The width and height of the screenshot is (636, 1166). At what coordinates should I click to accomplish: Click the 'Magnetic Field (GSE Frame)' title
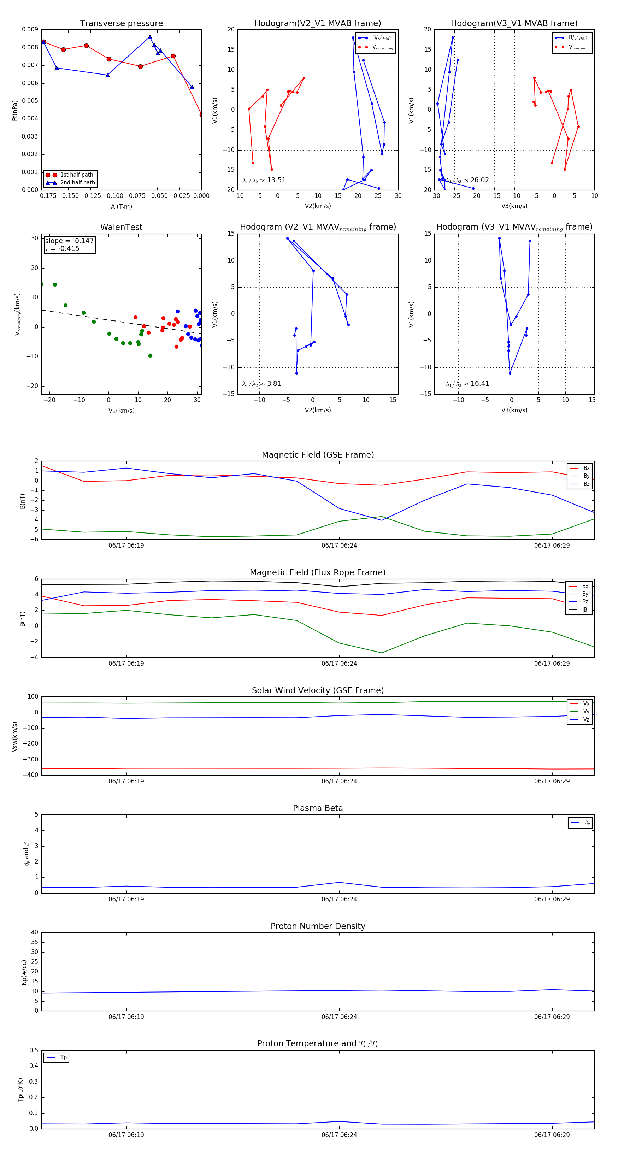tap(318, 455)
